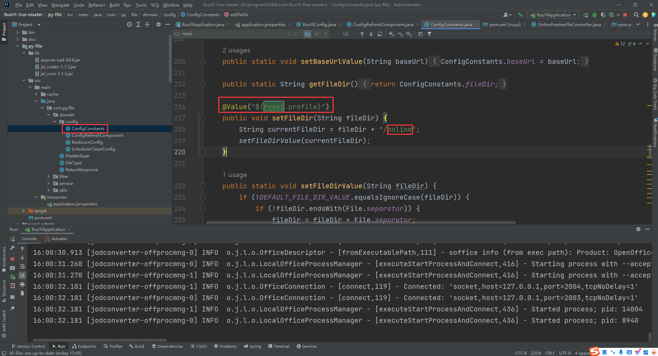Click the UTF-8 file encoding status entry
Viewport: 658px width, 356px height.
[x=565, y=353]
